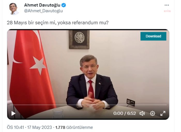
Task: Click the Download button on the video
Action: [x=153, y=36]
